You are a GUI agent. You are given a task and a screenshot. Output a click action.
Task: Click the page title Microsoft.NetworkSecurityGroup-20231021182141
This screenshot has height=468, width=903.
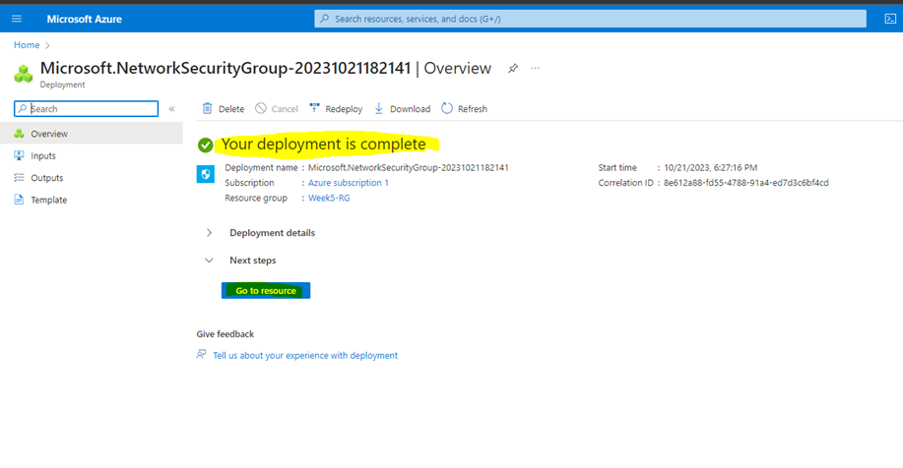tap(226, 68)
